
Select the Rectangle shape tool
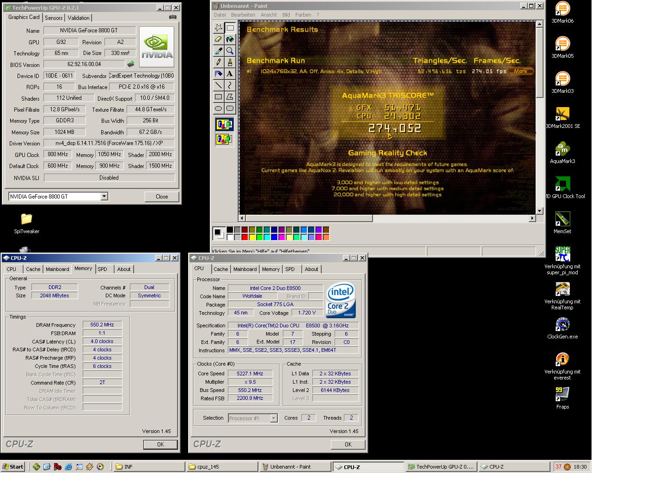point(219,97)
